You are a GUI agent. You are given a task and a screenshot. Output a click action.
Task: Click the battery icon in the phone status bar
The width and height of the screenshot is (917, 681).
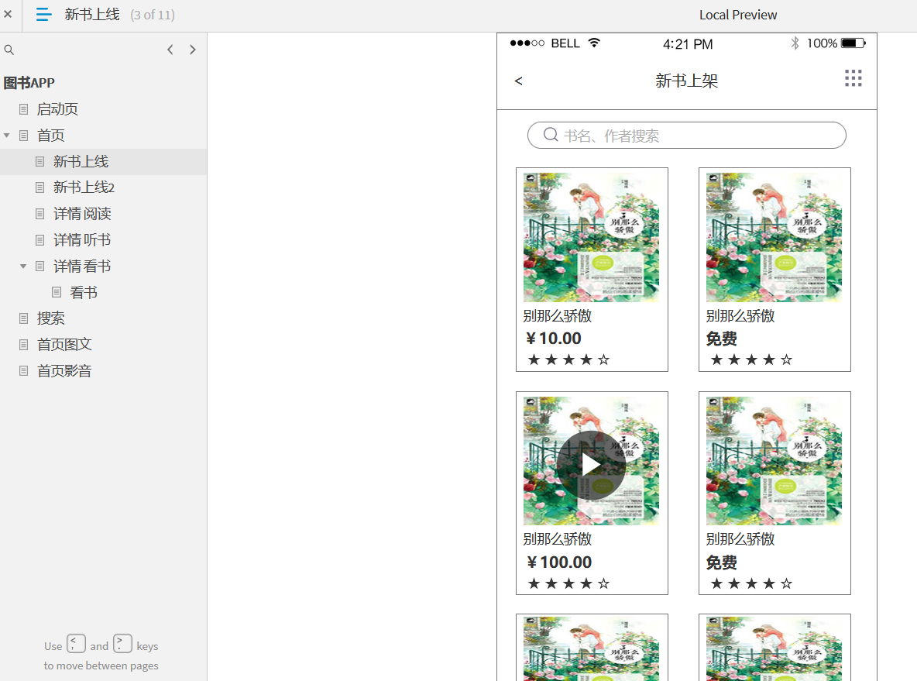pos(853,43)
